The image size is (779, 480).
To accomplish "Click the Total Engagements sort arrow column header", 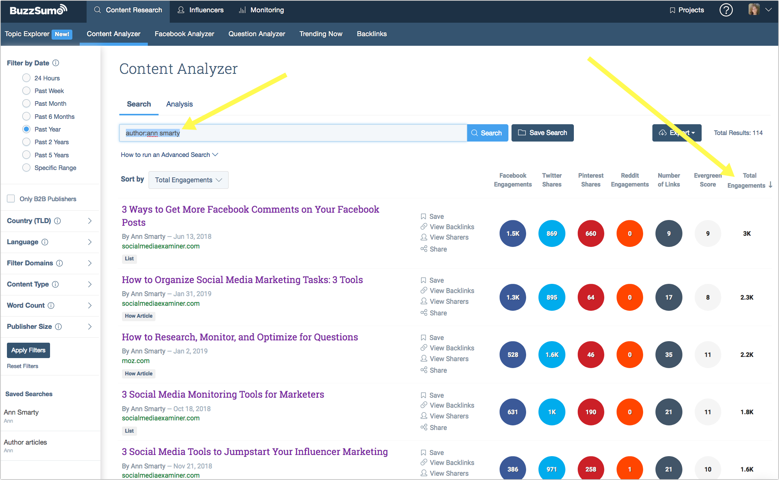I will point(750,180).
